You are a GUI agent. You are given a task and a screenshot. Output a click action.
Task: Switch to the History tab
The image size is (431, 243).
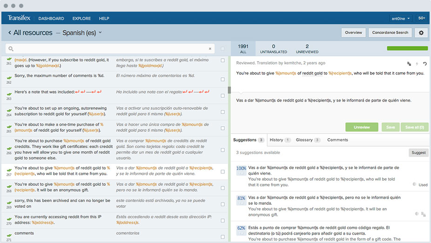(x=280, y=140)
